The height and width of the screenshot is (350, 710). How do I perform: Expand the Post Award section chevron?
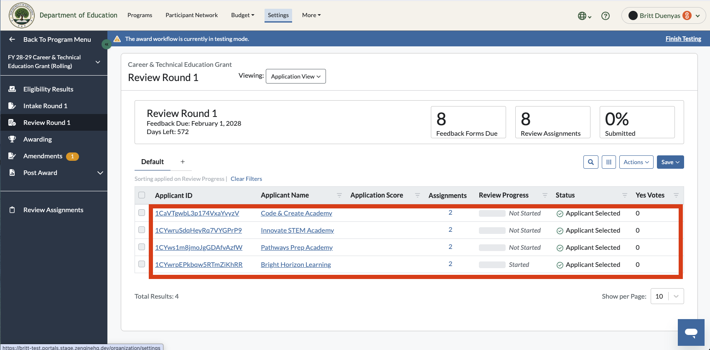[x=100, y=172]
